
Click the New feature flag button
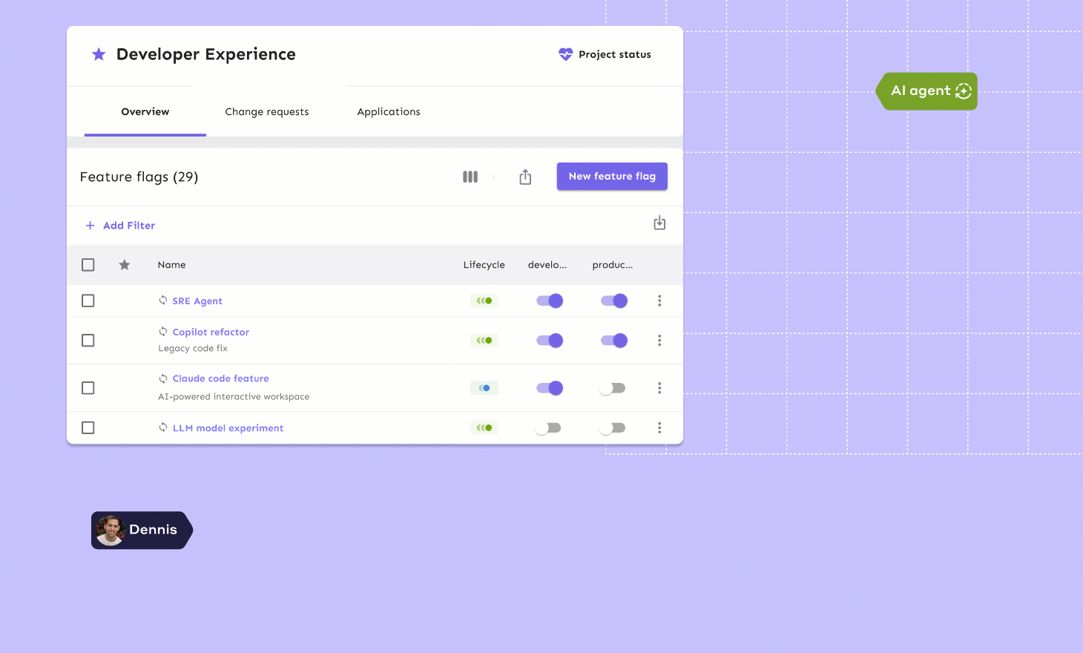point(612,177)
